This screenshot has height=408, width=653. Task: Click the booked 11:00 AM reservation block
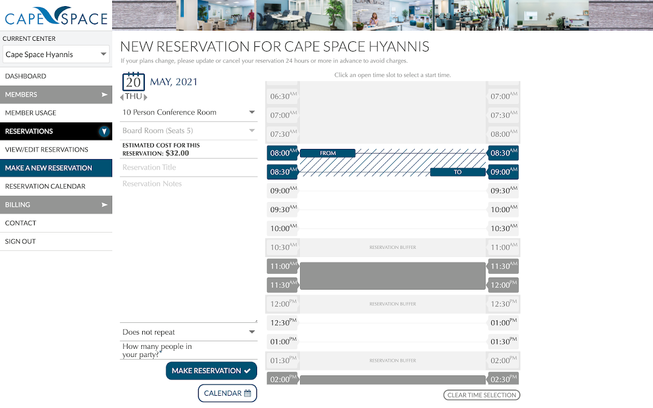point(393,276)
